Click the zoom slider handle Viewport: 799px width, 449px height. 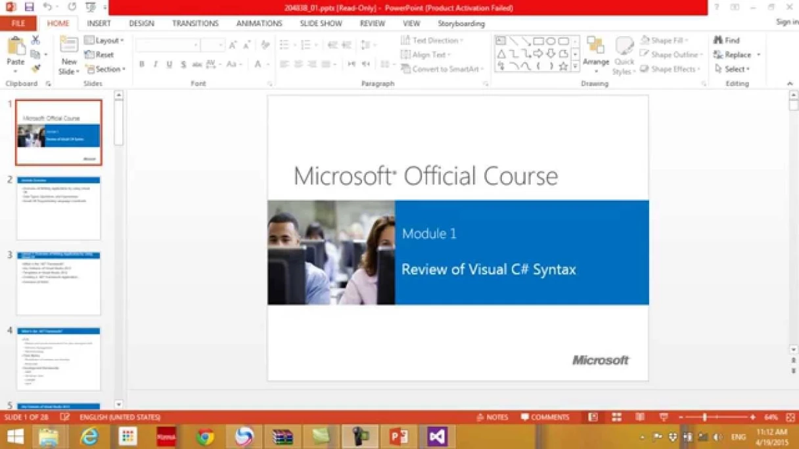point(704,417)
